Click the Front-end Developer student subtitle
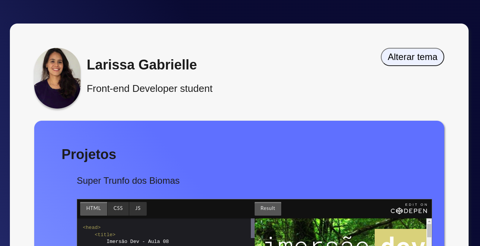Image resolution: width=480 pixels, height=246 pixels. pos(149,88)
